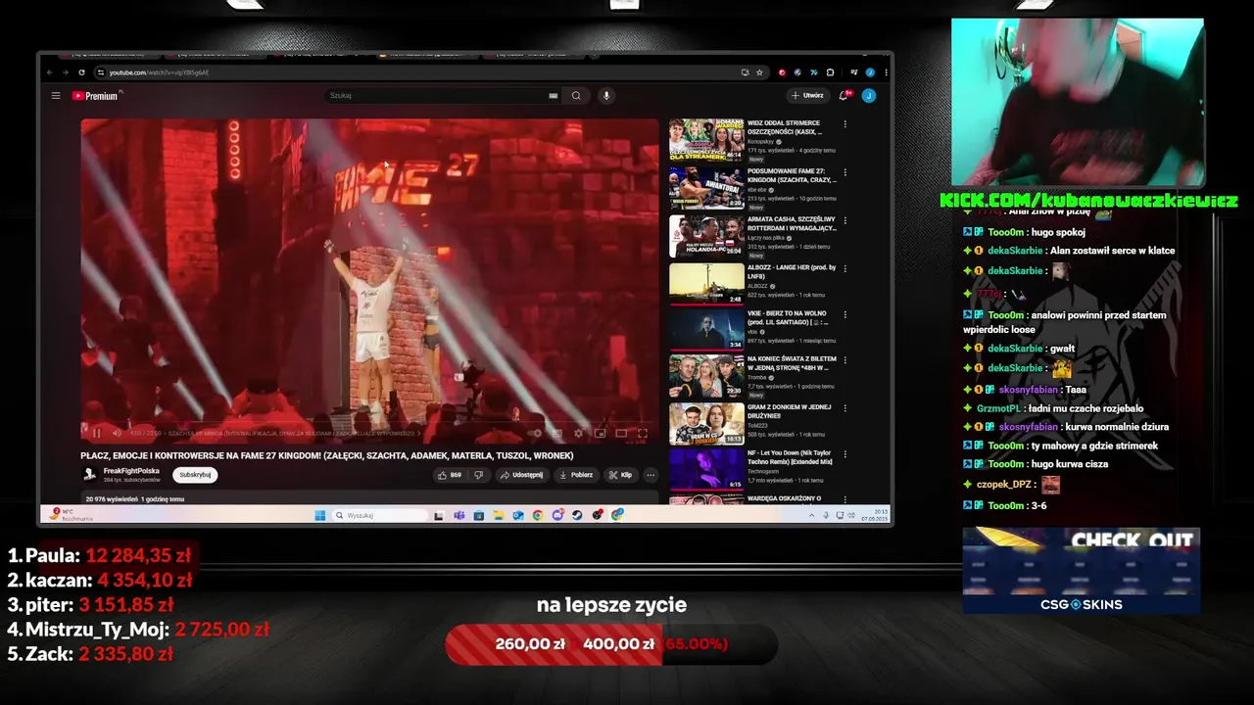Viewport: 1254px width, 705px height.
Task: Open the PODSUMOWANIE FAME 27 video title
Action: (792, 175)
